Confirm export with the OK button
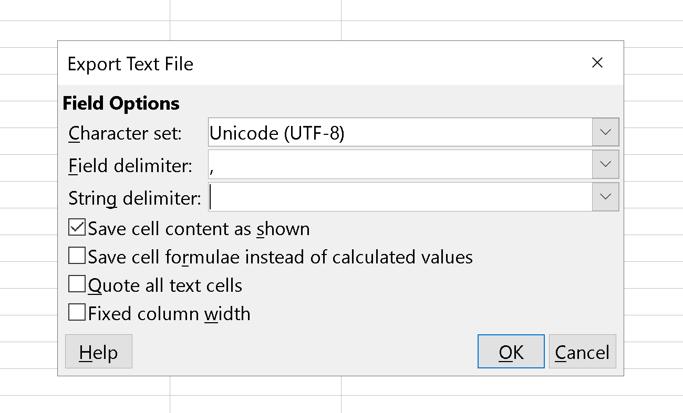Viewport: 683px width, 413px height. [x=511, y=352]
